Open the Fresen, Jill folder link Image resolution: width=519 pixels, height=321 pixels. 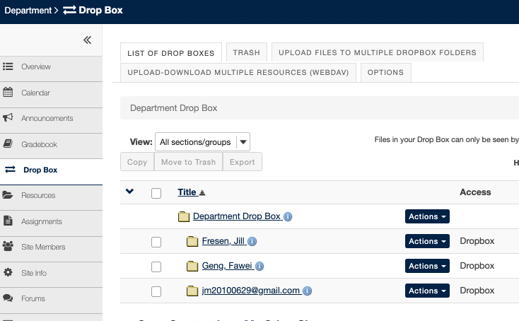click(x=223, y=241)
